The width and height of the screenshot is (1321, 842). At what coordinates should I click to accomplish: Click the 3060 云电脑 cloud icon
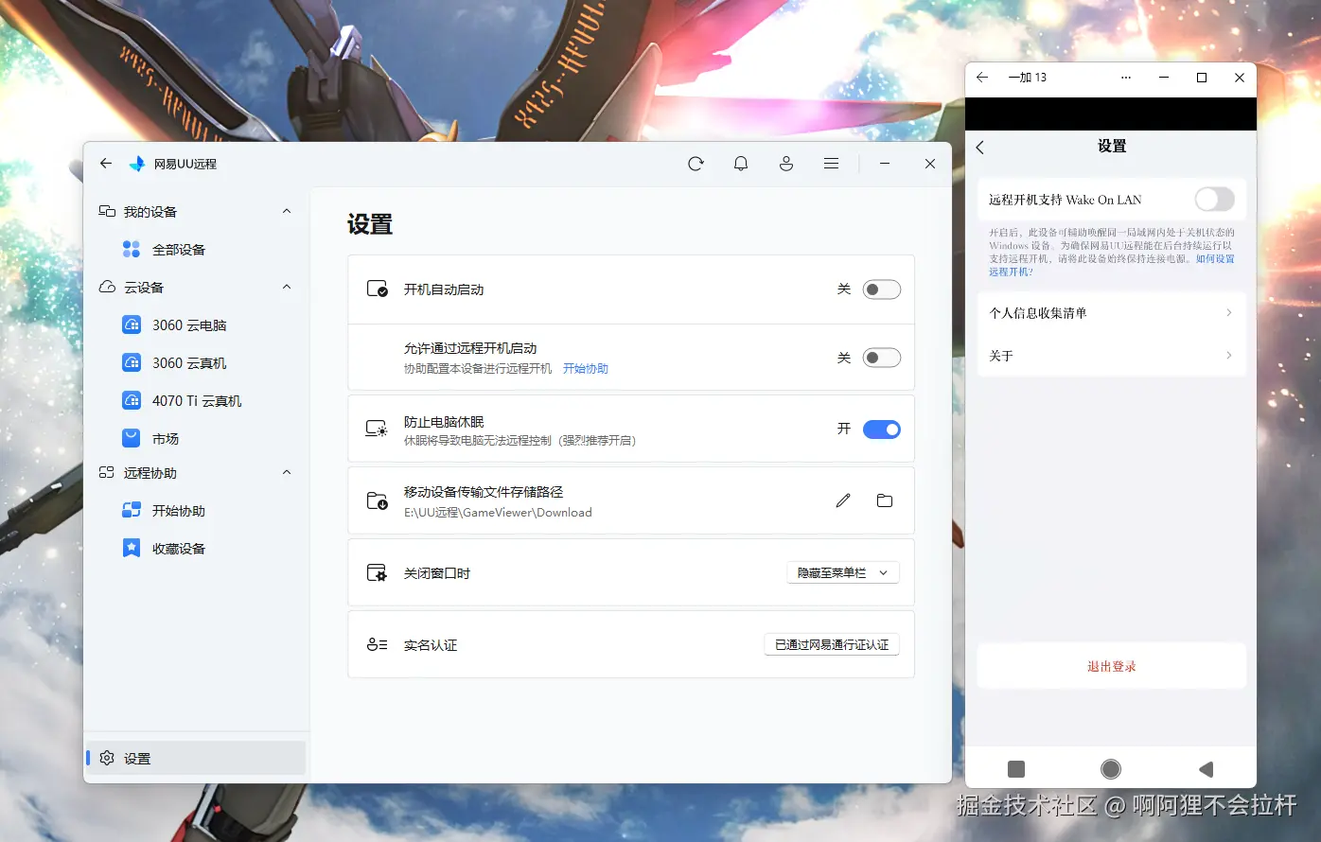click(x=132, y=325)
